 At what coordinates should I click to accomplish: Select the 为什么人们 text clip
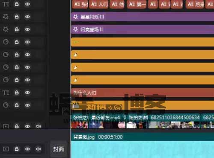tap(143, 92)
